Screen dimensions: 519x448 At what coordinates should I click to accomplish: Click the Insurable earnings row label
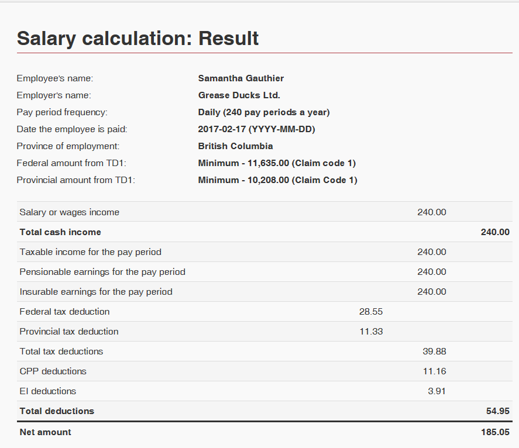pos(96,292)
